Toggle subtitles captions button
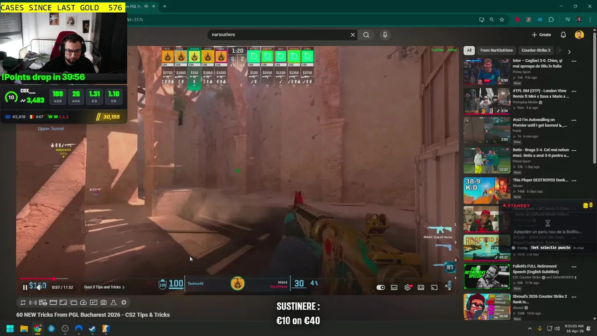 (x=394, y=287)
